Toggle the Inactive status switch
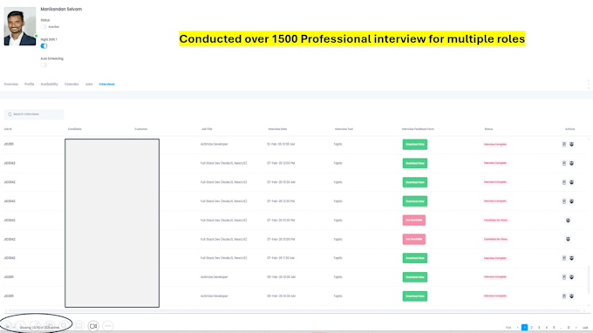593x333 pixels. [44, 27]
